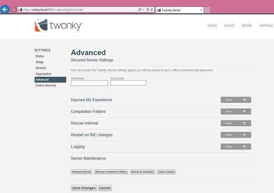The width and height of the screenshot is (274, 193).
Task: Click the compatibility view icon in address bar
Action: (148, 10)
